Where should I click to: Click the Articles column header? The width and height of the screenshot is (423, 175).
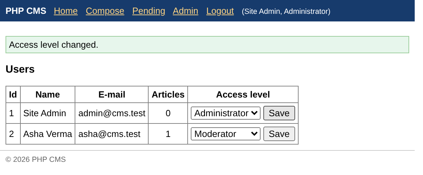(x=168, y=94)
